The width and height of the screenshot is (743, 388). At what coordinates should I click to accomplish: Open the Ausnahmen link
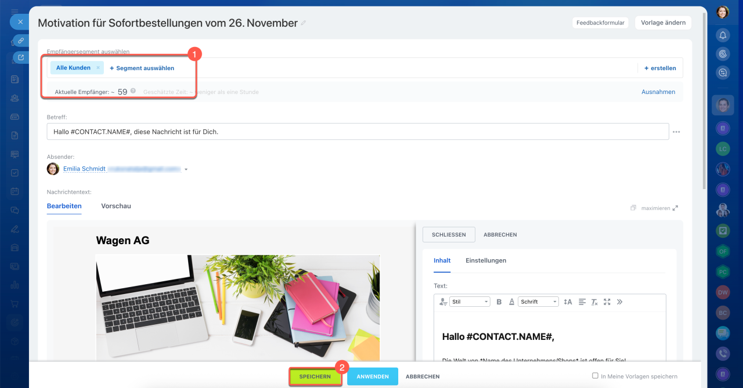[x=658, y=92]
